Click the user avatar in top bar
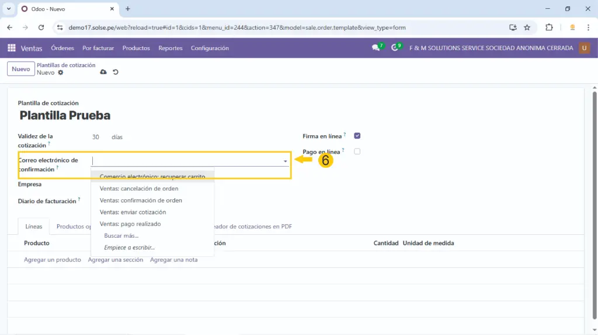This screenshot has width=598, height=335. (x=584, y=48)
